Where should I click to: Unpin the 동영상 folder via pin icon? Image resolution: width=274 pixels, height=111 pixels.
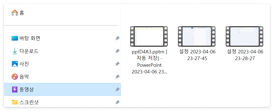coord(118,89)
